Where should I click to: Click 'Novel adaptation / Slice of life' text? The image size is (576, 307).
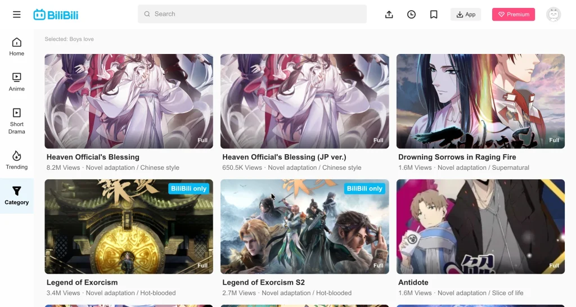click(x=480, y=293)
